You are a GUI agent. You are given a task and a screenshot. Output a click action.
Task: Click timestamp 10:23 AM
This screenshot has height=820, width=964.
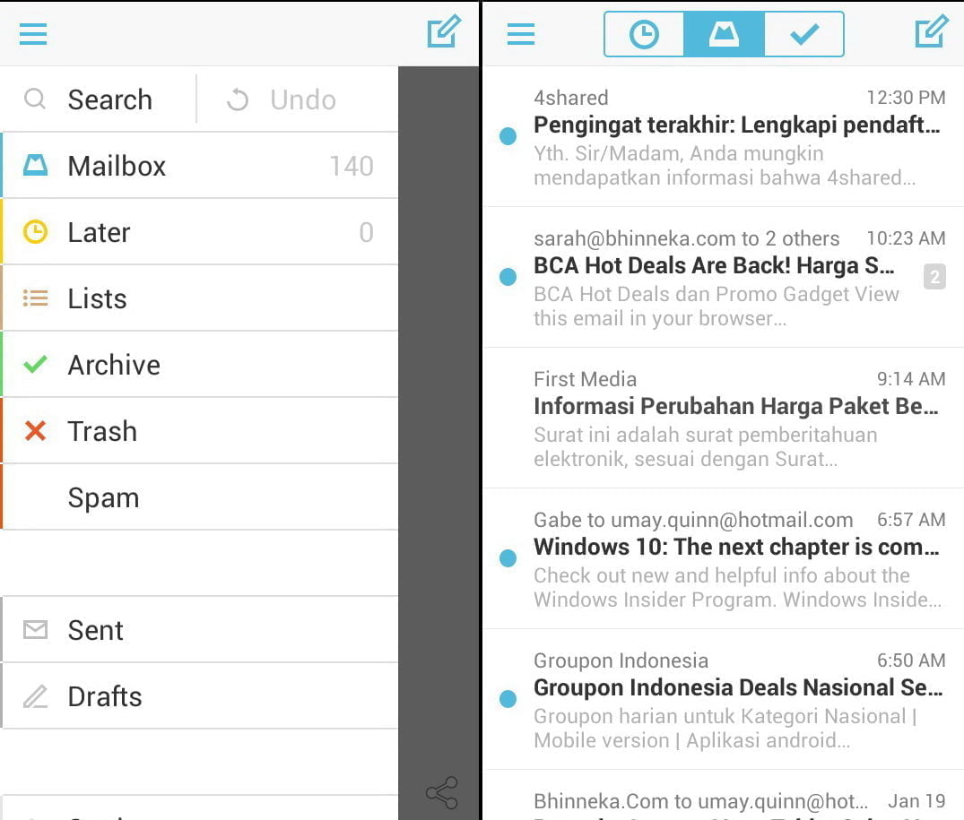[906, 237]
